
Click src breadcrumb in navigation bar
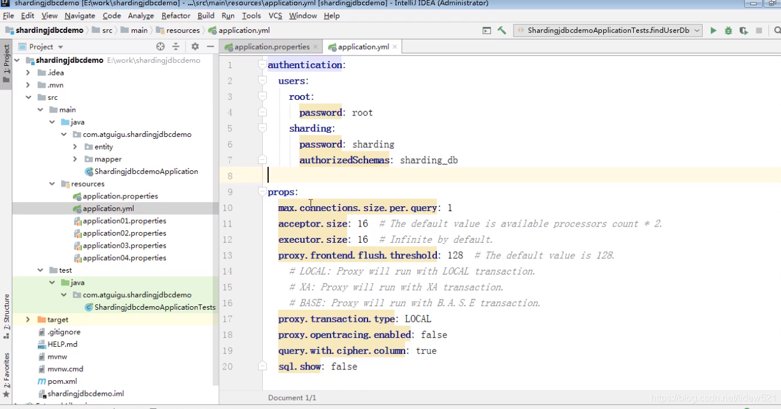point(107,30)
